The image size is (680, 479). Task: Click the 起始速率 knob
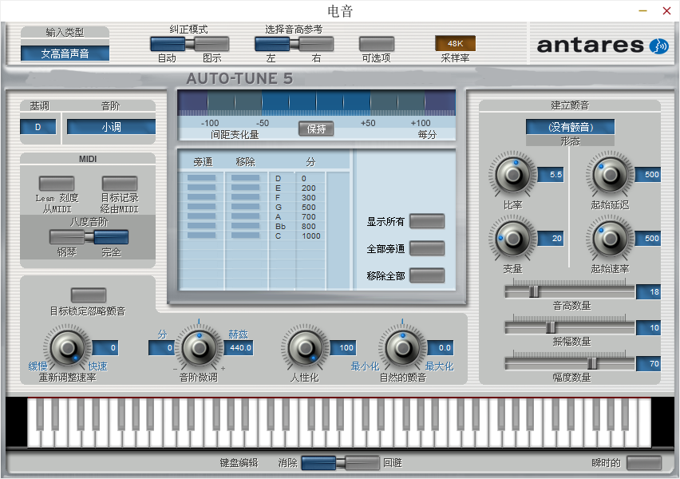pyautogui.click(x=611, y=238)
